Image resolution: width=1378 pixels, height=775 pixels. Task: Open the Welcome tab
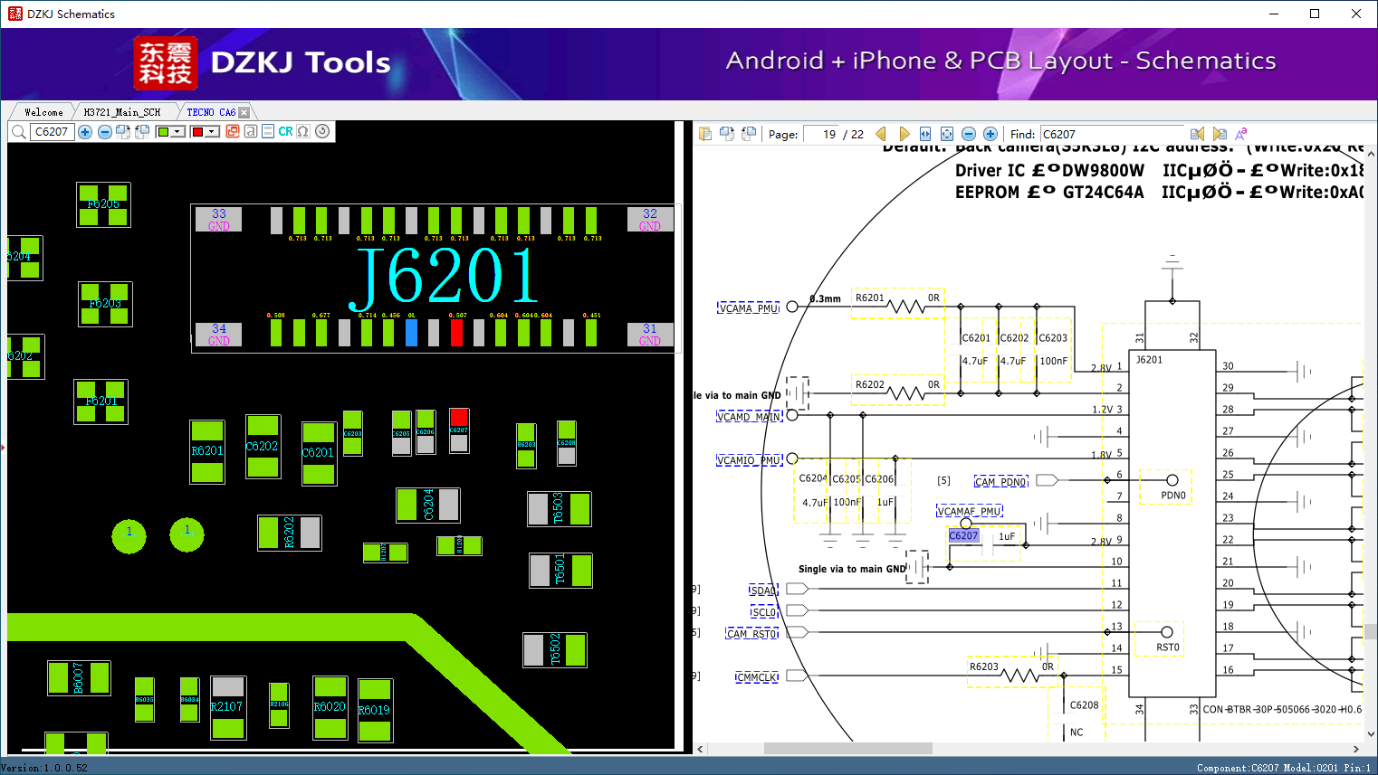coord(42,111)
